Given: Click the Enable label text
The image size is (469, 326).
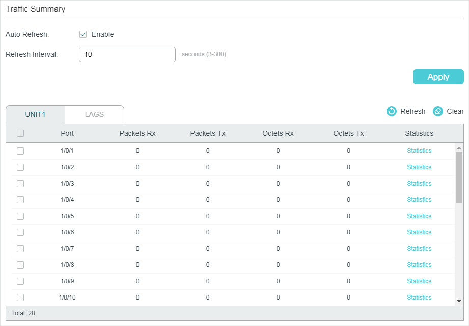Looking at the screenshot, I should pyautogui.click(x=102, y=34).
